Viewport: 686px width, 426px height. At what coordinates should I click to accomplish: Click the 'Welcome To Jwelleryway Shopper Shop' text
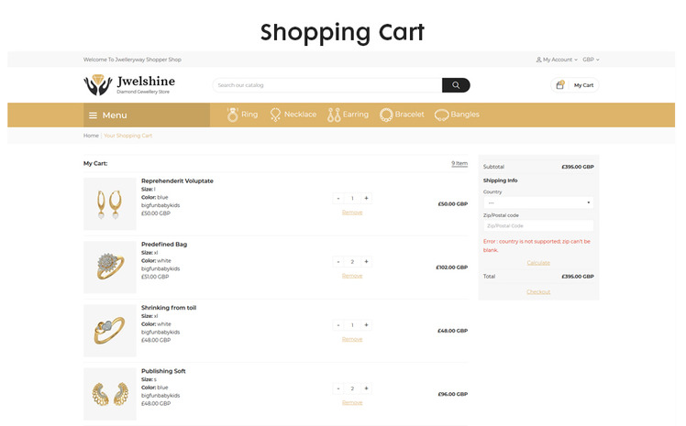tap(132, 60)
